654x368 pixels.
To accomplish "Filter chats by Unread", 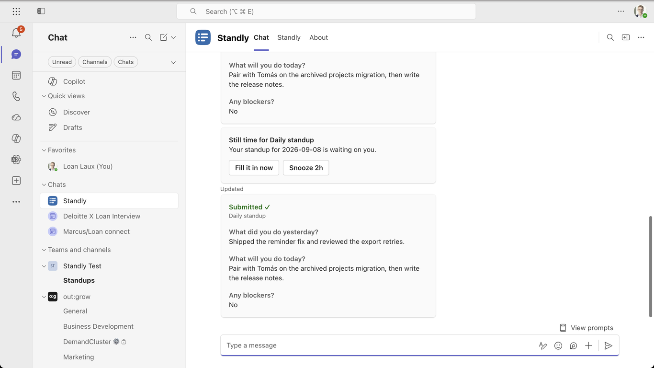I will pyautogui.click(x=62, y=62).
